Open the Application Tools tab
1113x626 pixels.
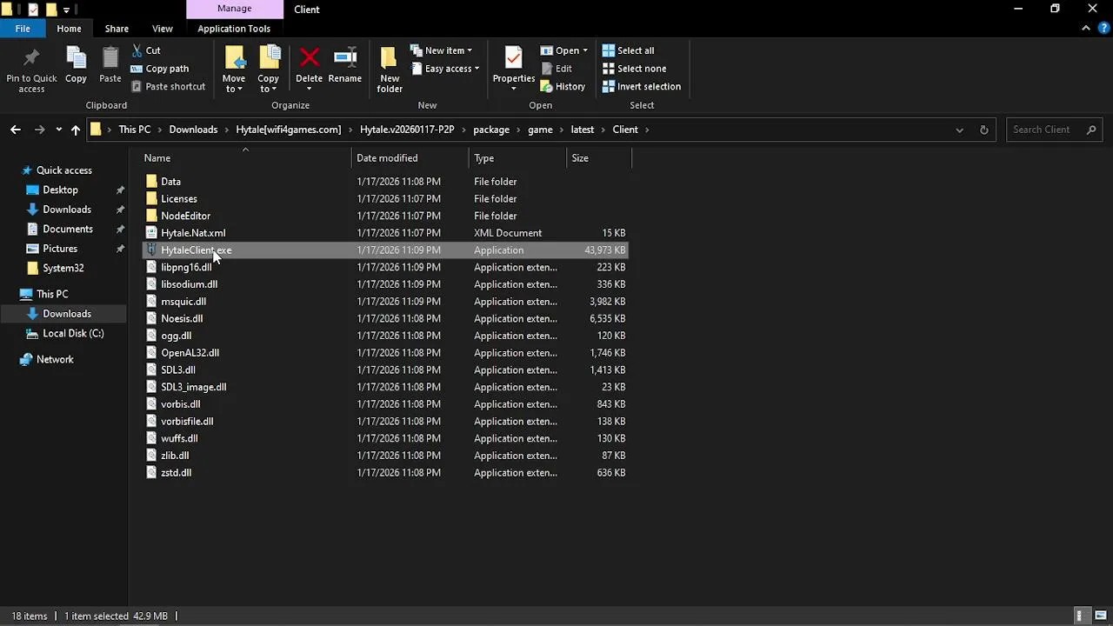[x=234, y=29]
